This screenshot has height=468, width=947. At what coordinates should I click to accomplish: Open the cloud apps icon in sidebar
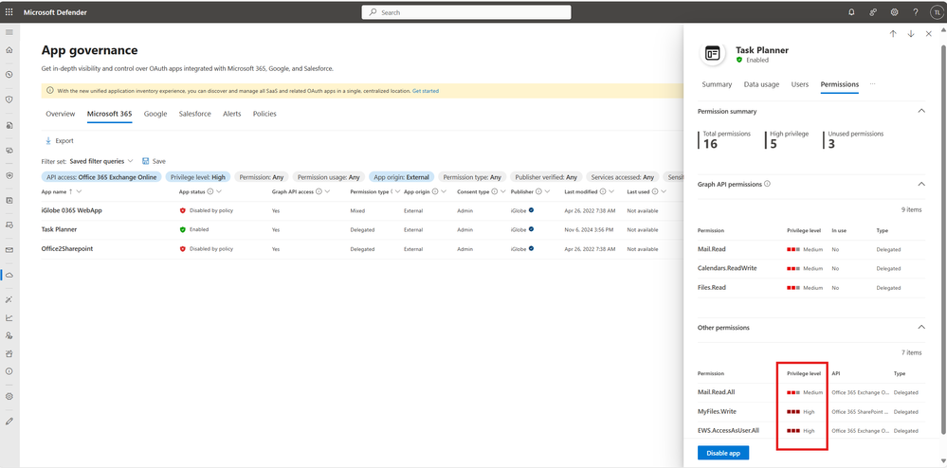click(9, 275)
